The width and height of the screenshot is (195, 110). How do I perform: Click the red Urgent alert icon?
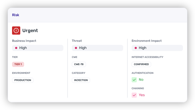[x=16, y=31]
